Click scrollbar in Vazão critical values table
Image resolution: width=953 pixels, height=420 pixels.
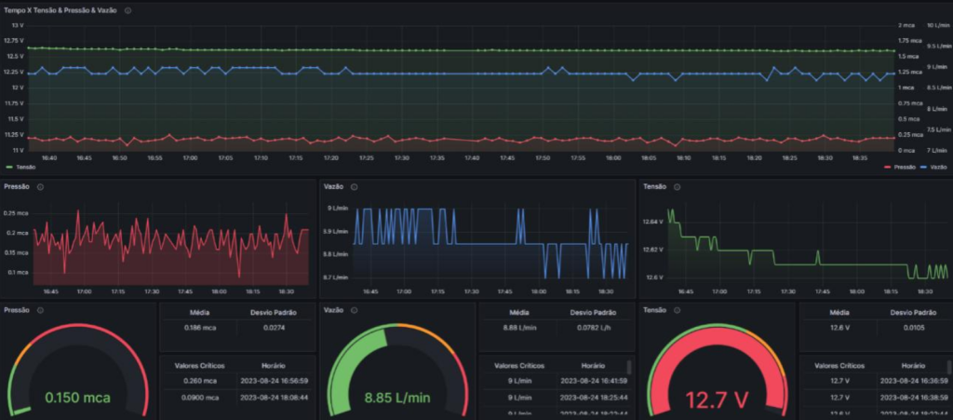coord(630,369)
